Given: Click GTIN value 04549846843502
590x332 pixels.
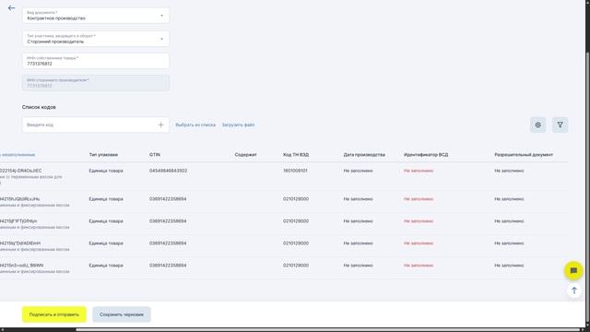Looking at the screenshot, I should 168,171.
